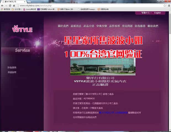Select 防偽服務 in the sidebar
Screen dimensions: 171x132
tap(12, 68)
